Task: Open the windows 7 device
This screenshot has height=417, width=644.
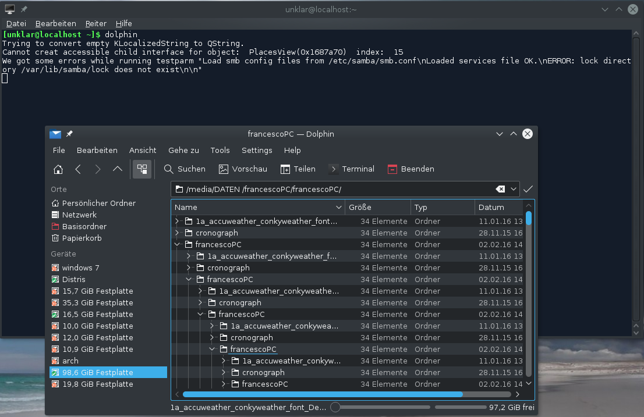Action: [80, 268]
